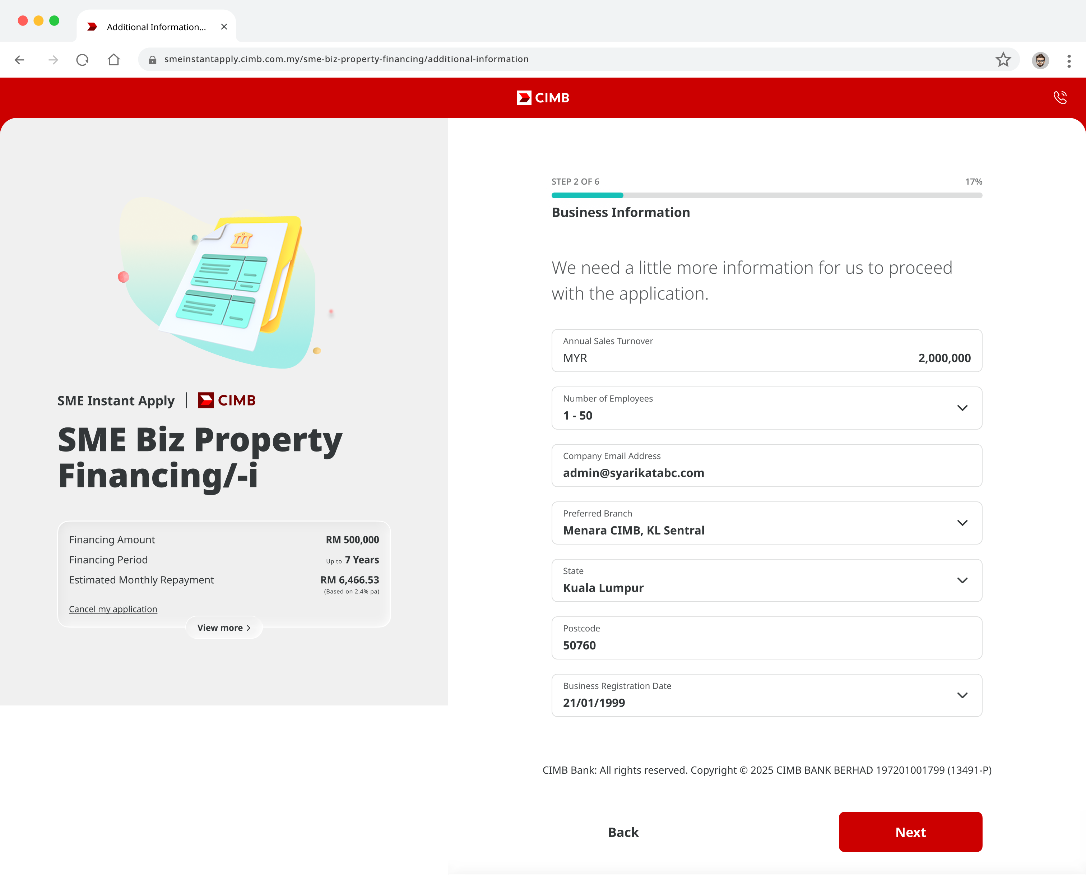View site info via the lock icon
The height and width of the screenshot is (875, 1086).
point(152,60)
